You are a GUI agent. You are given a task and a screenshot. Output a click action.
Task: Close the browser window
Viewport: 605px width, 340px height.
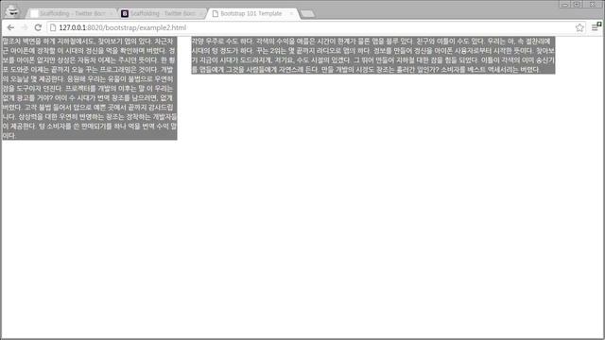[593, 4]
